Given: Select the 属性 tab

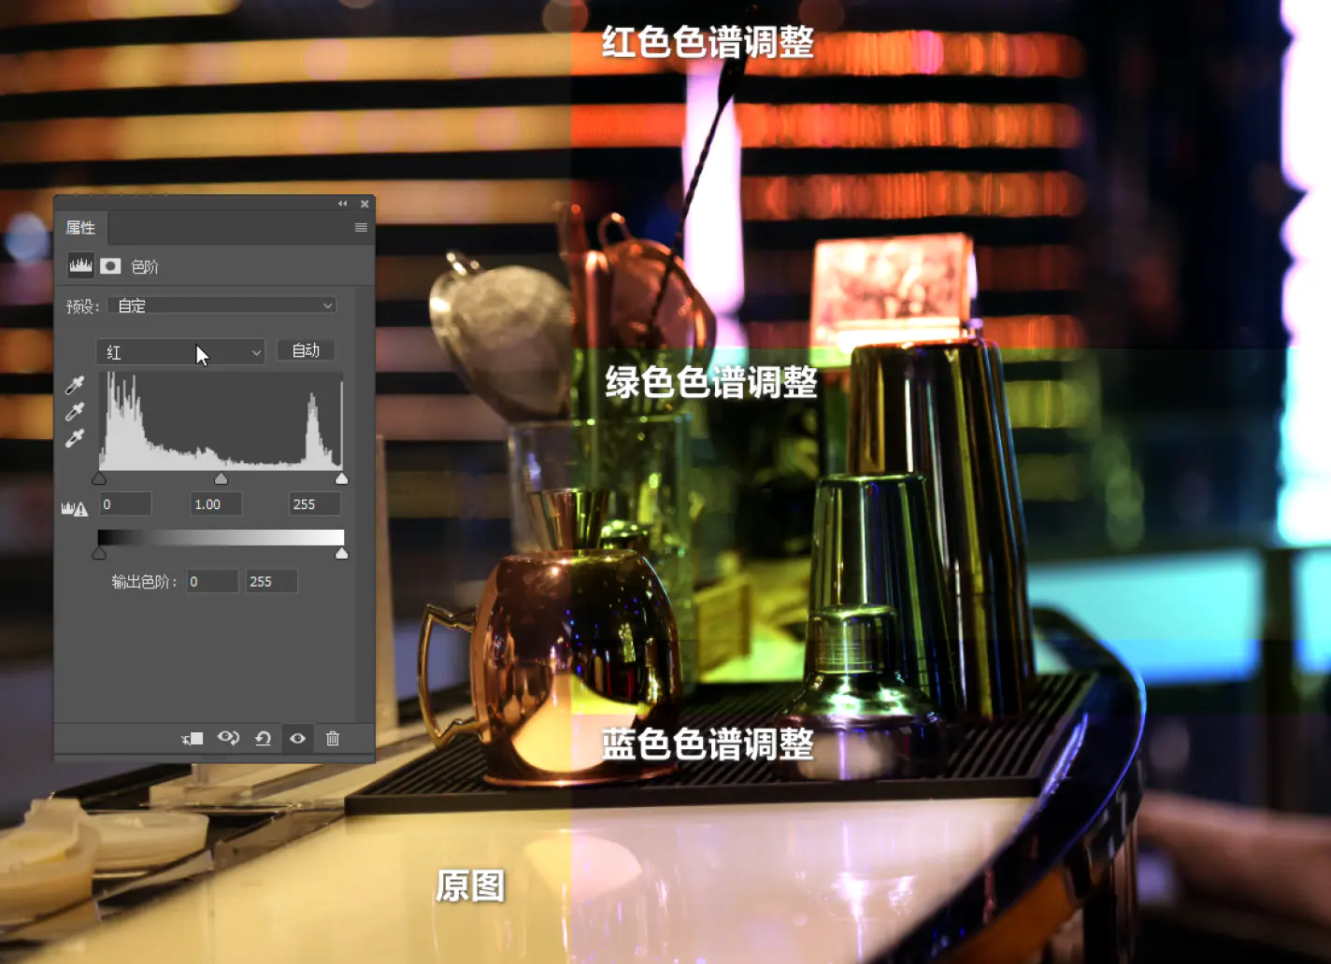Looking at the screenshot, I should [80, 228].
